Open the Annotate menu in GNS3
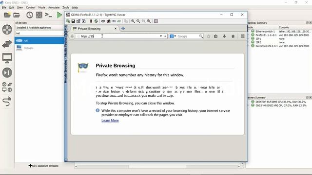312x175 pixels. [54, 8]
